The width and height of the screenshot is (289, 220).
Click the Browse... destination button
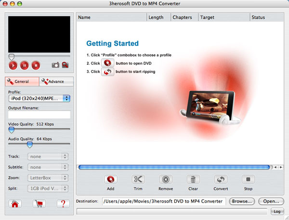coord(241,201)
